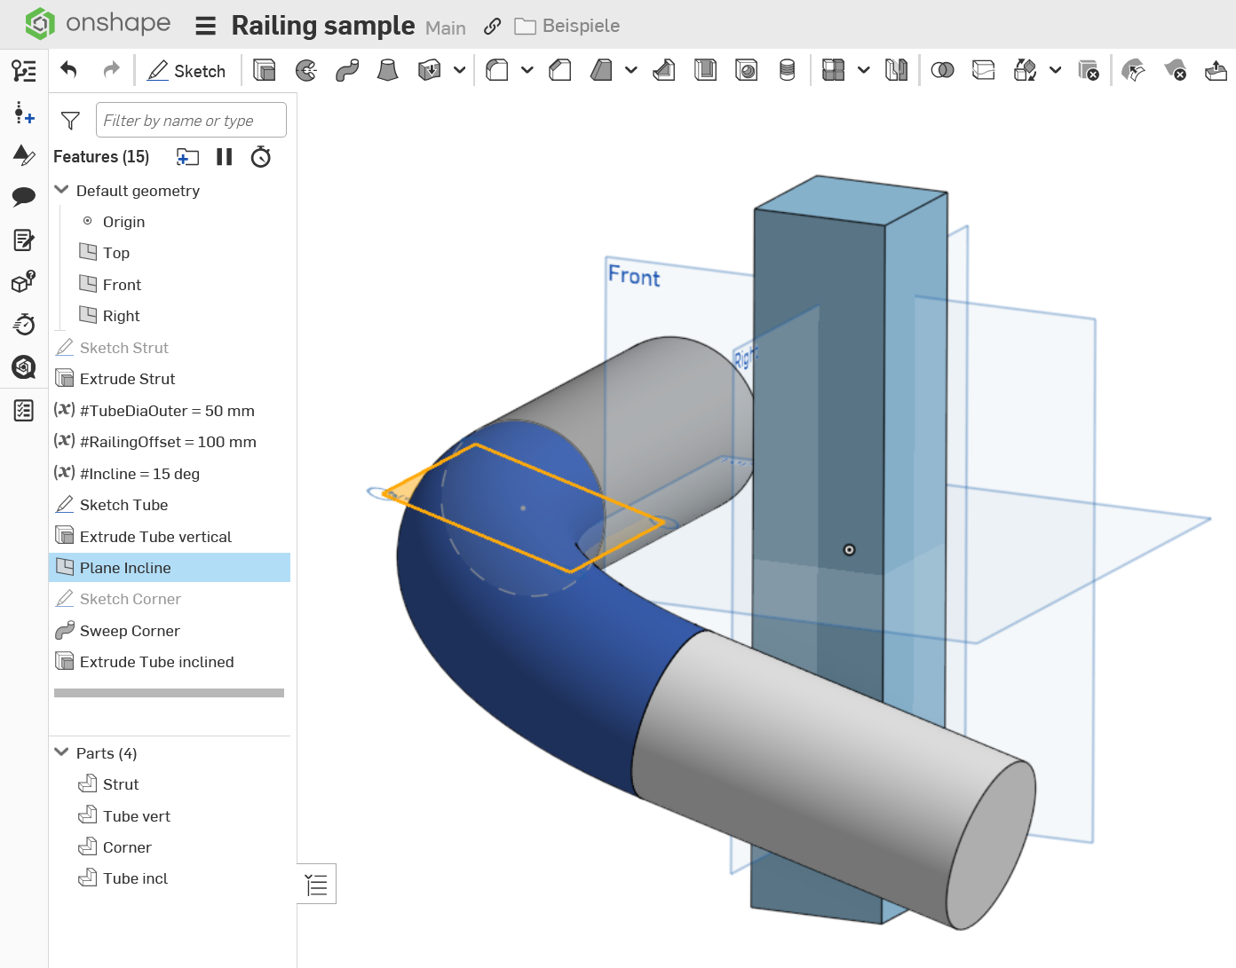Collapse the Default geometry group
Viewport: 1236px width, 968px height.
pos(61,190)
